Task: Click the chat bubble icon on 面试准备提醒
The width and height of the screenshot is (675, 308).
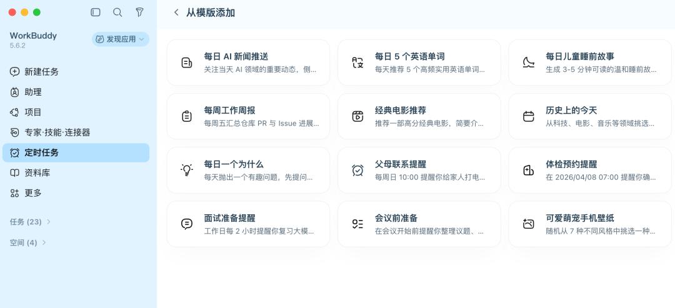Action: tap(186, 224)
